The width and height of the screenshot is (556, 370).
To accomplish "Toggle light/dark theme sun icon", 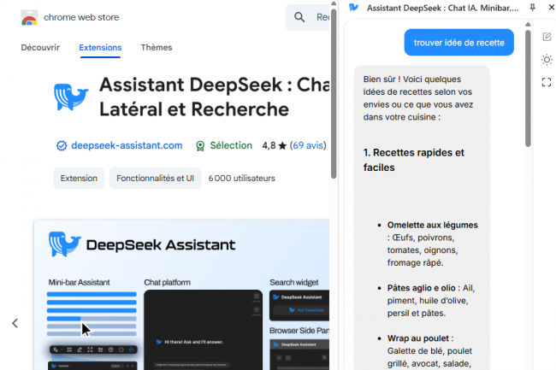I will (x=547, y=60).
